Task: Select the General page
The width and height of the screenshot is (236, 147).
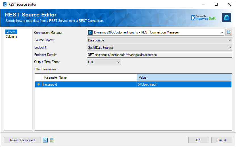Action: (x=11, y=32)
